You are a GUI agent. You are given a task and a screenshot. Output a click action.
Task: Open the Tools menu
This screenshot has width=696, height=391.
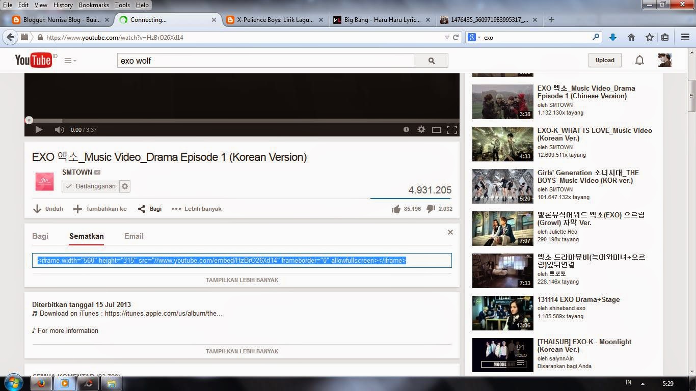click(122, 5)
